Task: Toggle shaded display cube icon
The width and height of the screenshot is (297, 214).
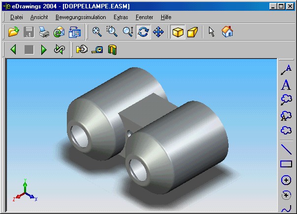Action: [x=178, y=31]
